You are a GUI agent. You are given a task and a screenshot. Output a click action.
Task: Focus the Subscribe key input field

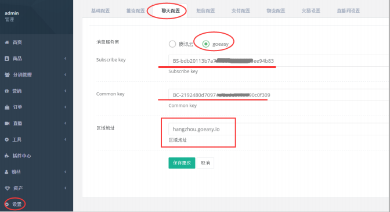[279, 61]
